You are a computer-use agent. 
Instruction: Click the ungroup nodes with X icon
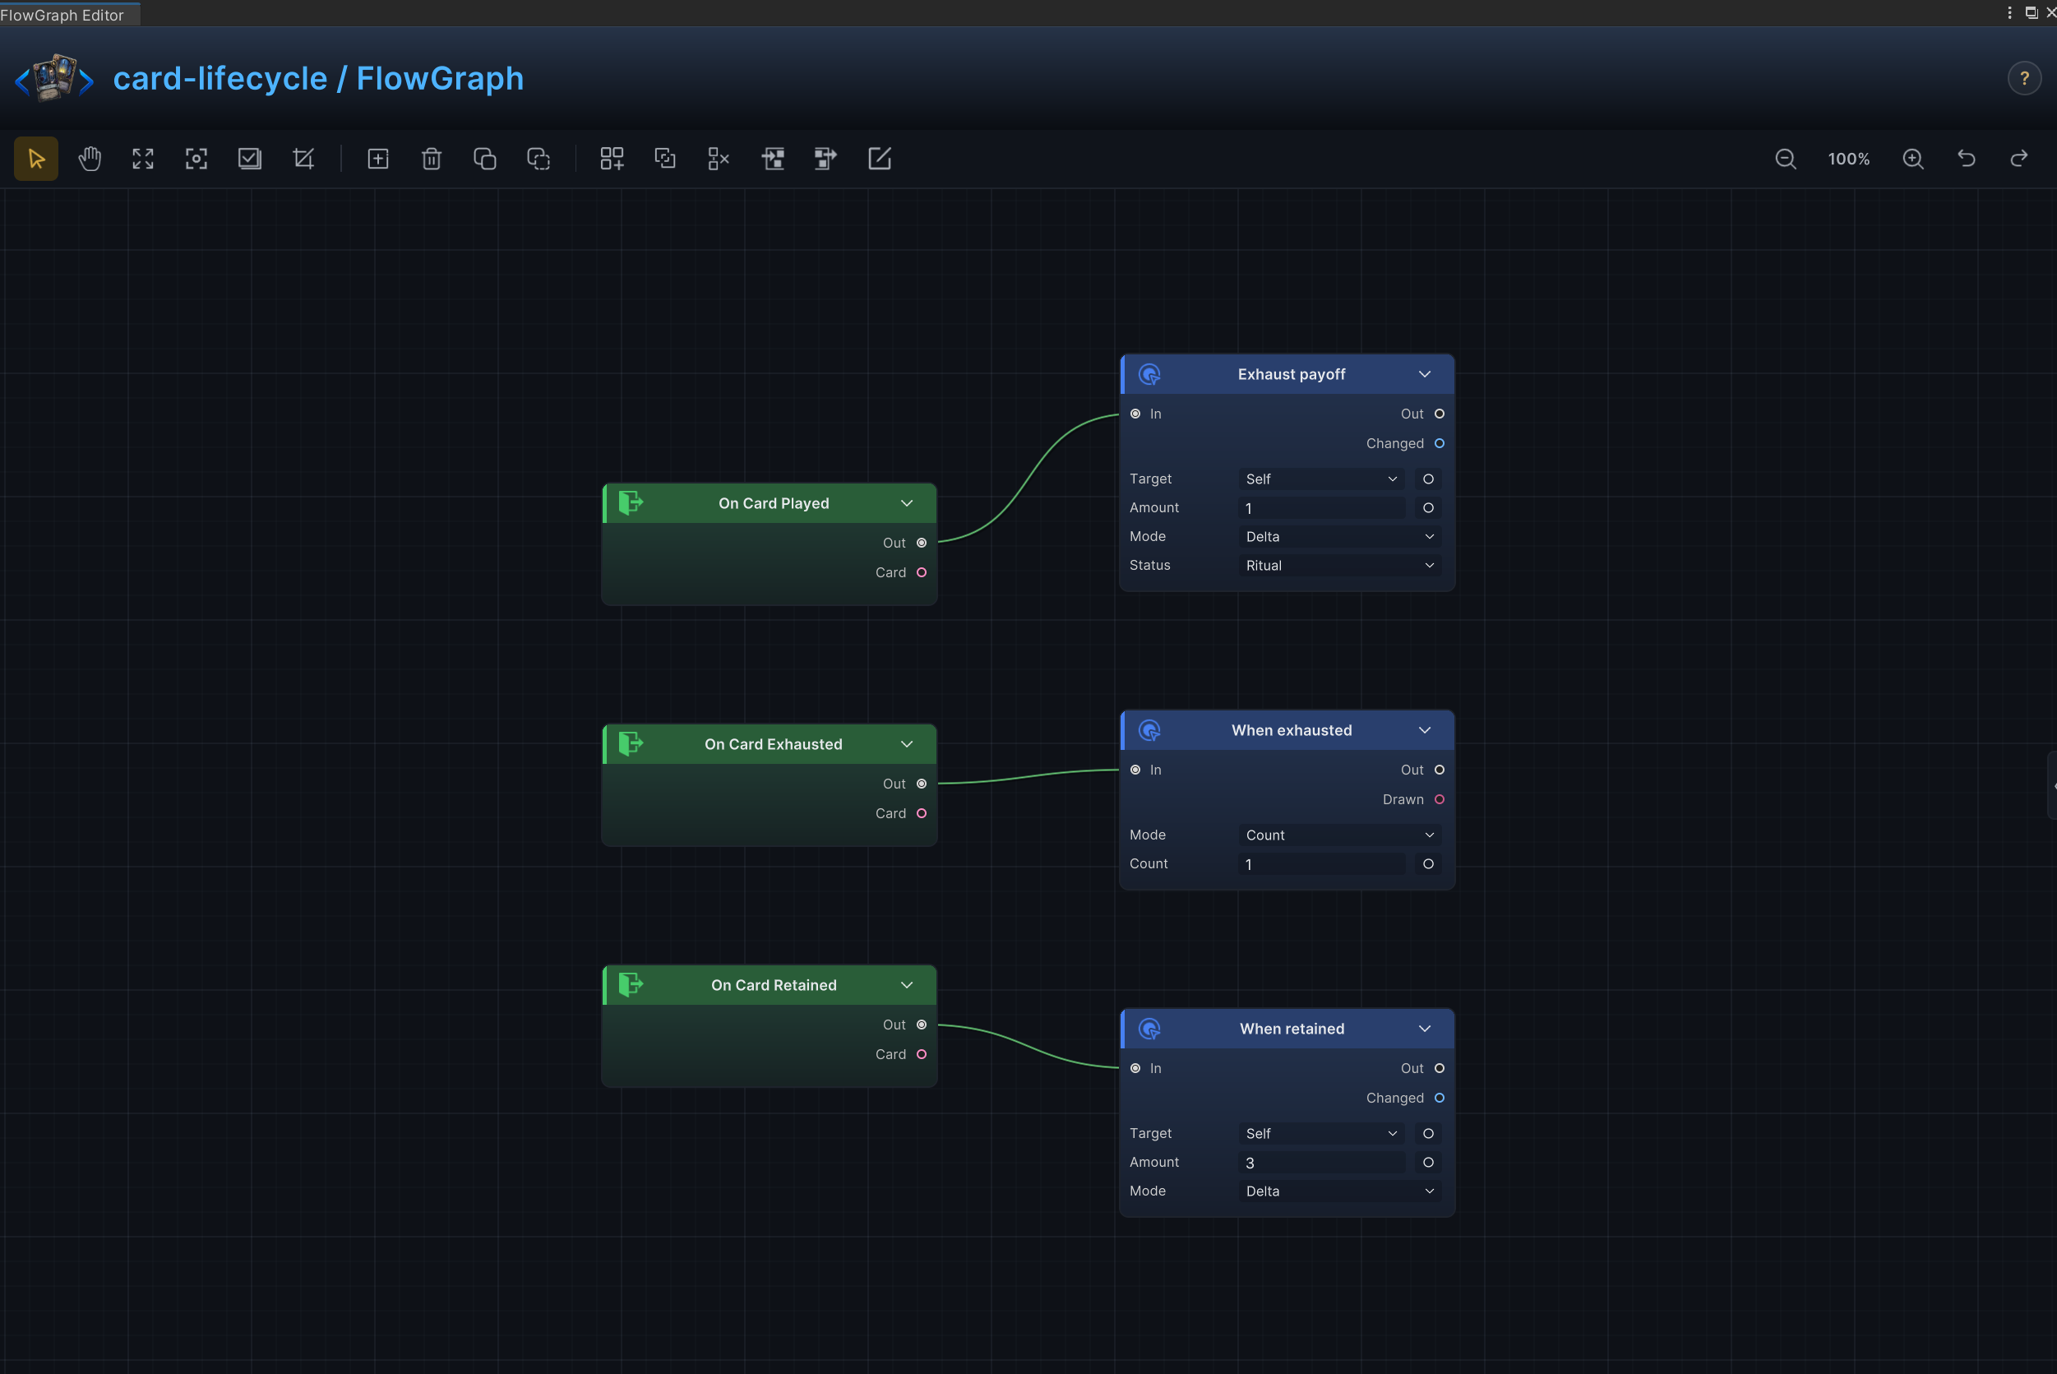click(x=719, y=159)
